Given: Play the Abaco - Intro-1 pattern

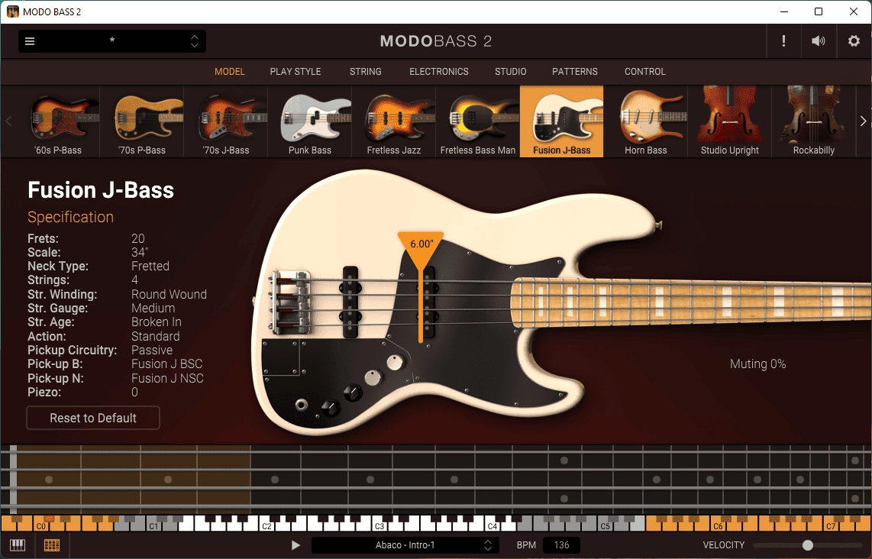Looking at the screenshot, I should pyautogui.click(x=296, y=545).
